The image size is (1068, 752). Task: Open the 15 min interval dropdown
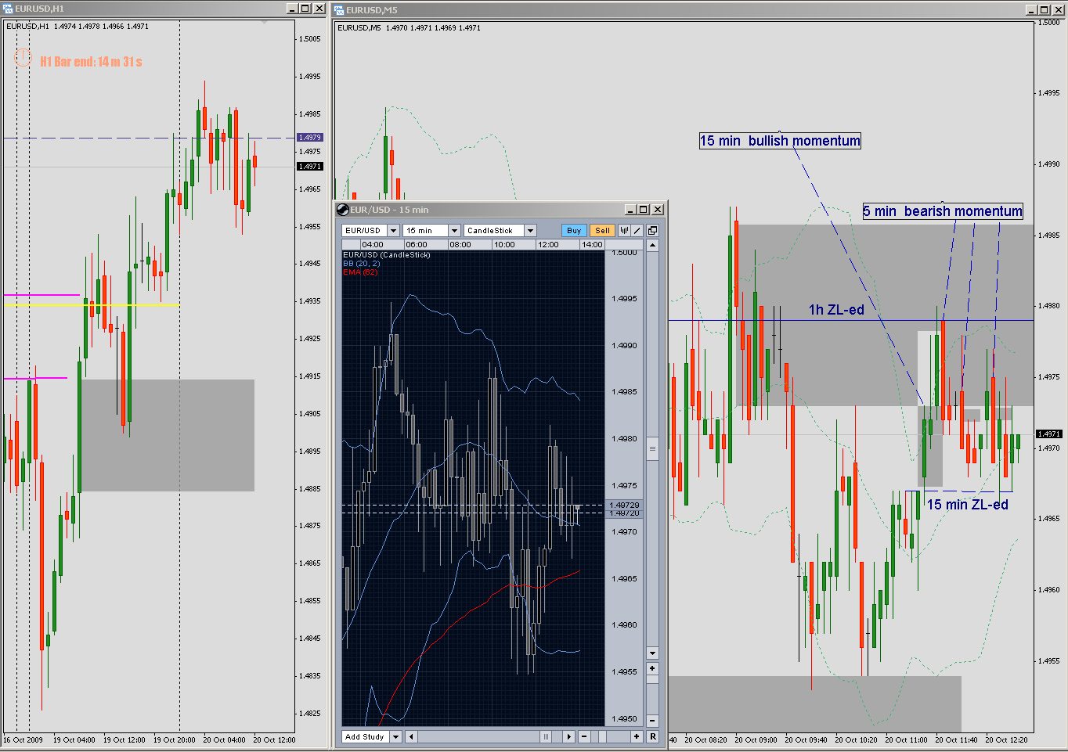pyautogui.click(x=454, y=230)
